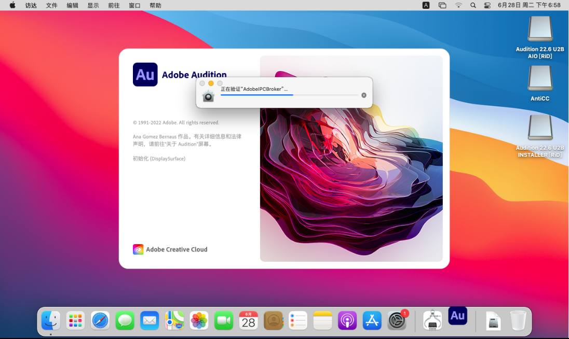Viewport: 569px width, 339px height.
Task: Open Finder from the Dock
Action: 51,320
